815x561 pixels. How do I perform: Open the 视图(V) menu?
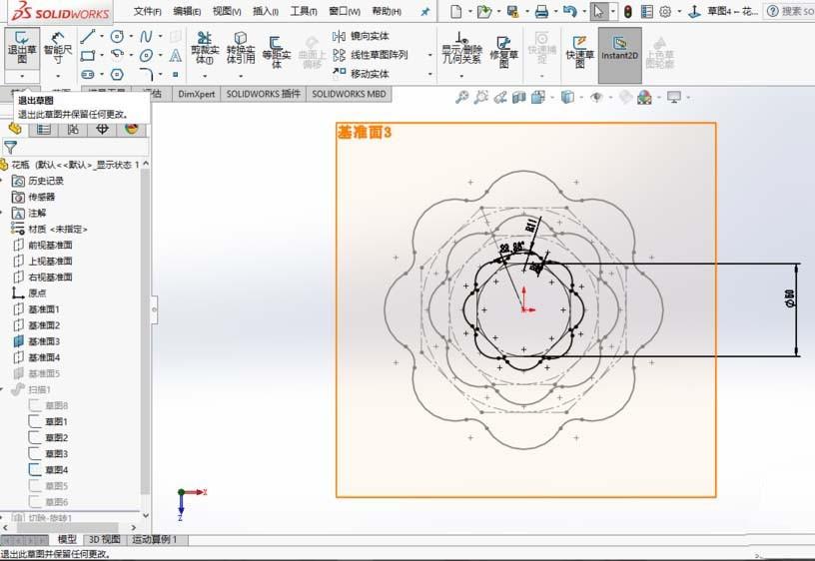227,11
